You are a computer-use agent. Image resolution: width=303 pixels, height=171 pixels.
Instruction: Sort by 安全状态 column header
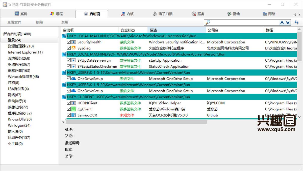pos(133,30)
